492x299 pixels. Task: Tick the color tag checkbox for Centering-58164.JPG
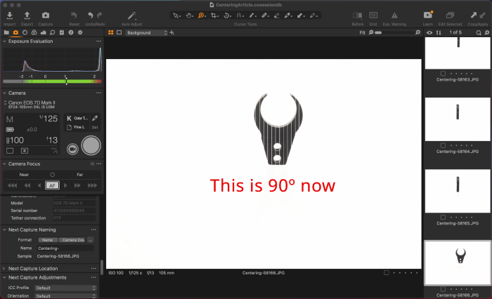click(x=443, y=145)
